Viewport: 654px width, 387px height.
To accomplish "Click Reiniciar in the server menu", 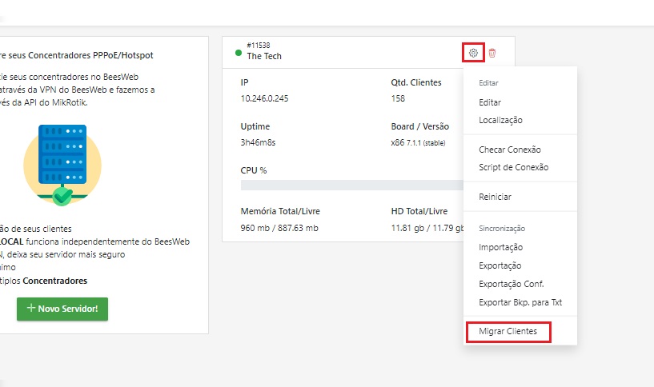I will tap(495, 197).
